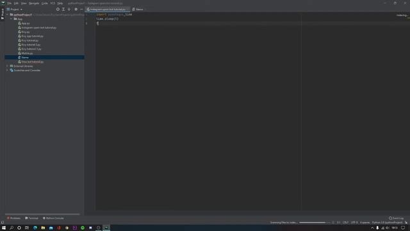Hide the Project panel with minus icon

click(x=81, y=9)
